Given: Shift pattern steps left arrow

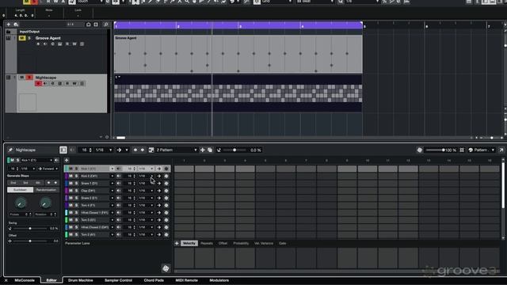Looking at the screenshot, I should (135, 150).
